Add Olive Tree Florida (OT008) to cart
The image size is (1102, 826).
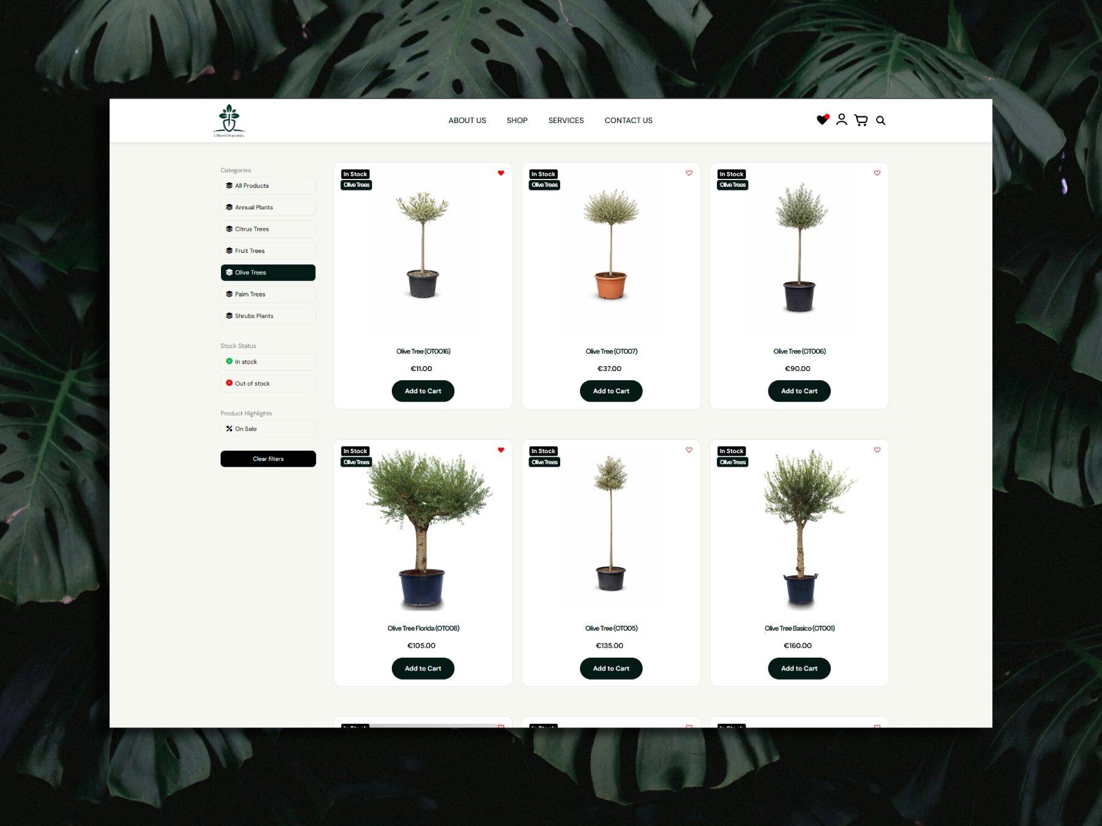(423, 669)
